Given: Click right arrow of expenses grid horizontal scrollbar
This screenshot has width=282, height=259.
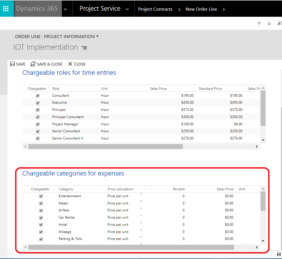Looking at the screenshot, I should tap(257, 247).
